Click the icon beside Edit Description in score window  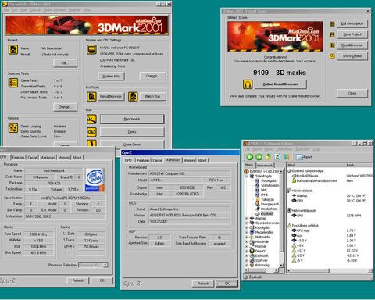(x=332, y=24)
